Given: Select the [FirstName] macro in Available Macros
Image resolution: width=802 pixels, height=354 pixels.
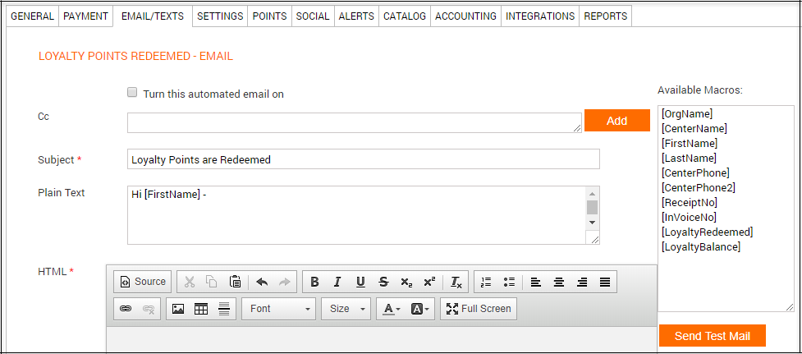Looking at the screenshot, I should (689, 143).
